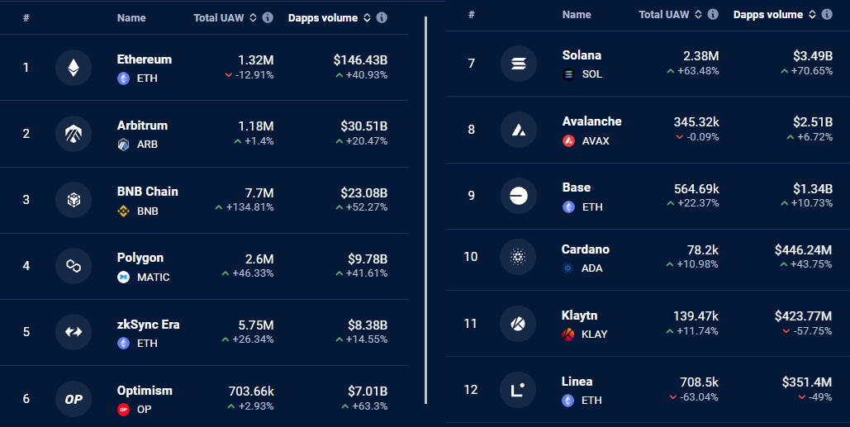
Task: Click the Ethereum chain logo icon
Action: coord(74,68)
